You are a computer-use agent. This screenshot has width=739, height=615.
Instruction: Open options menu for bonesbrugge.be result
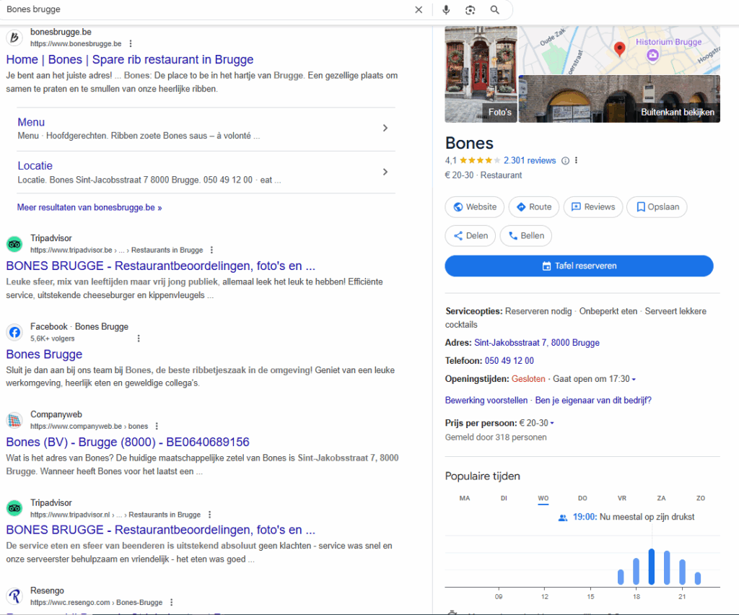[131, 44]
